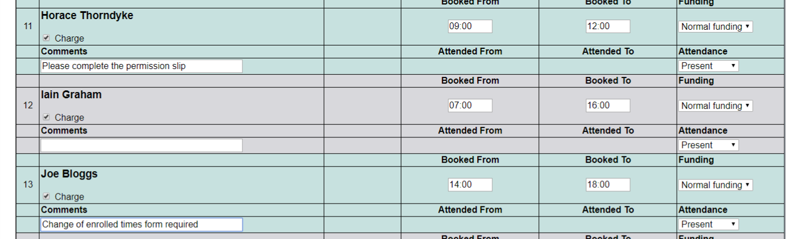Screen dimensions: 797x239
Task: Open Attendance dropdown for Iain Graham
Action: (708, 145)
